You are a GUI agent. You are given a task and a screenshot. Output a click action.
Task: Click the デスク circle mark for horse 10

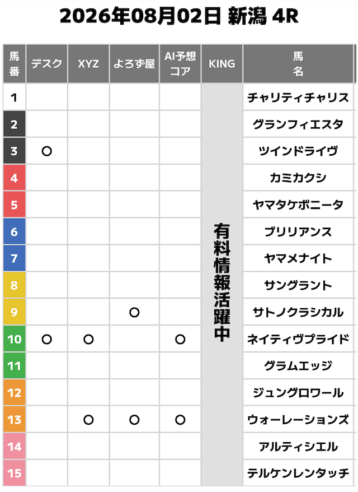(x=46, y=339)
